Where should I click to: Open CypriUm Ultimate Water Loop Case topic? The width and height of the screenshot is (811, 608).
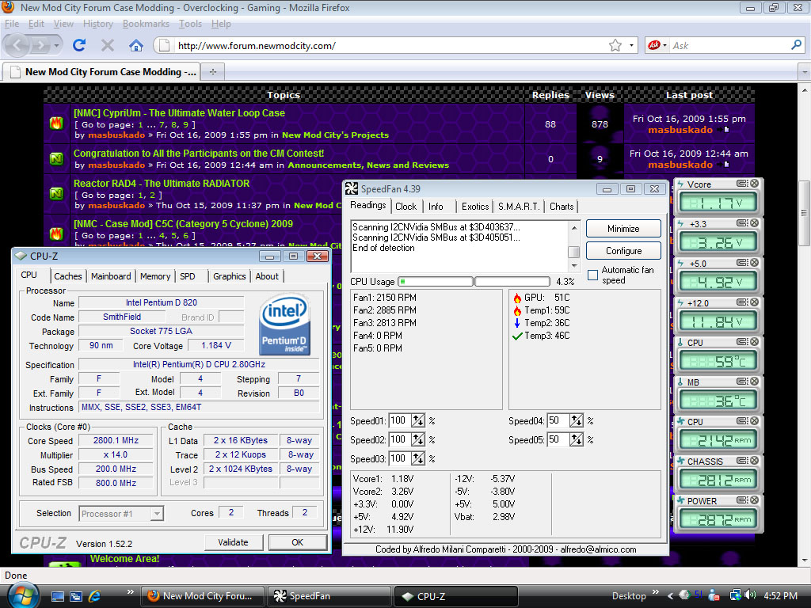pyautogui.click(x=179, y=112)
